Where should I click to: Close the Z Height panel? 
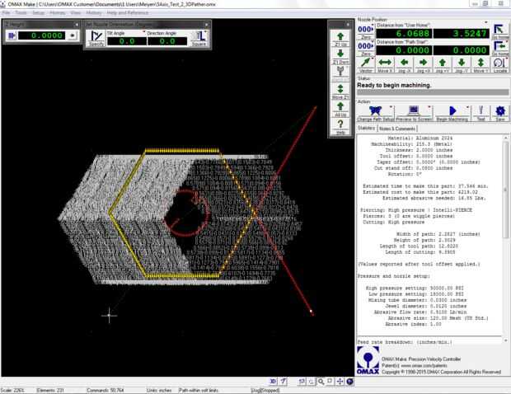77,25
